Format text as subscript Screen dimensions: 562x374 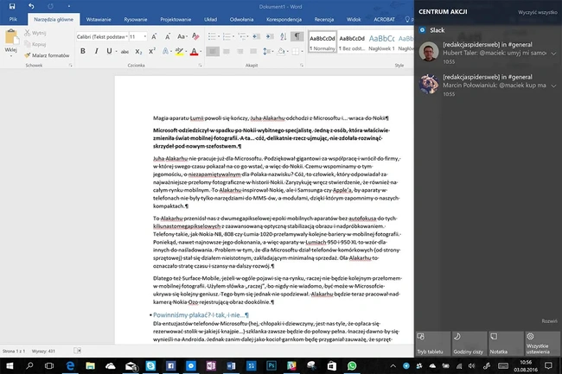click(x=138, y=52)
